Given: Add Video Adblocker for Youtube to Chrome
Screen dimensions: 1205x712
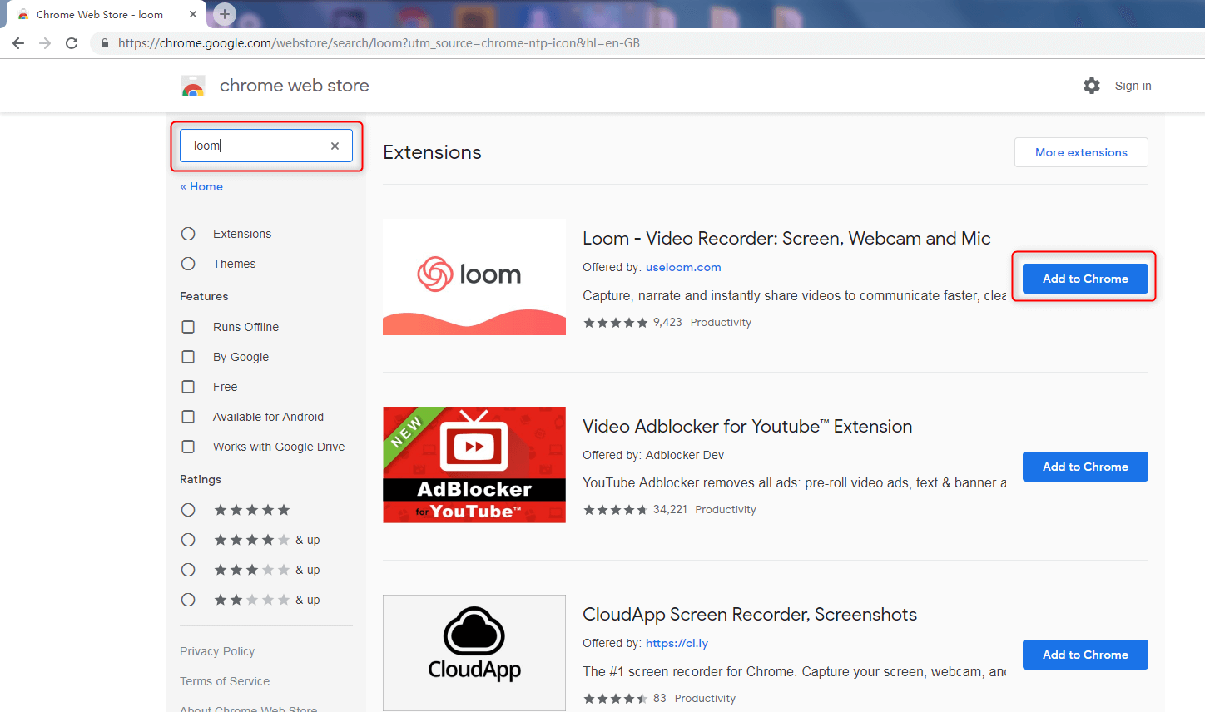Looking at the screenshot, I should 1085,467.
